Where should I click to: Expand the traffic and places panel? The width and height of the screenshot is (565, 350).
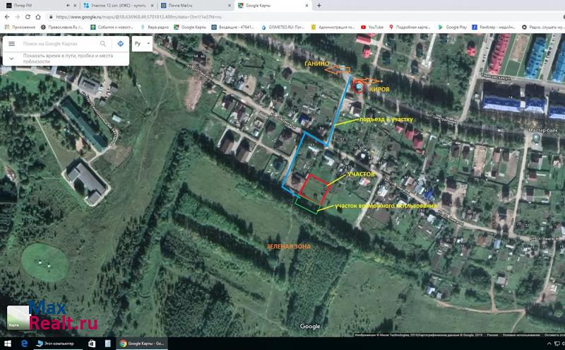(11, 58)
